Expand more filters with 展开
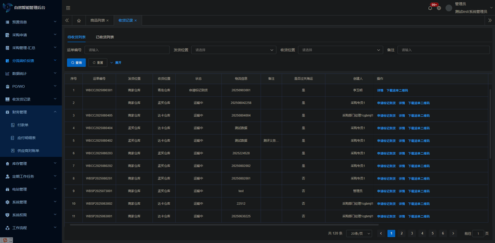This screenshot has height=243, width=495. click(116, 63)
